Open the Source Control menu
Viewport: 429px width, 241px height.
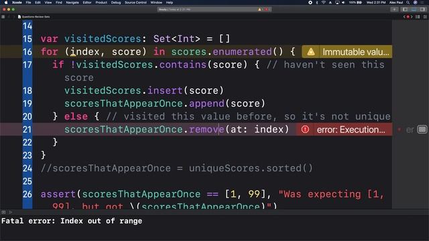[x=135, y=3]
